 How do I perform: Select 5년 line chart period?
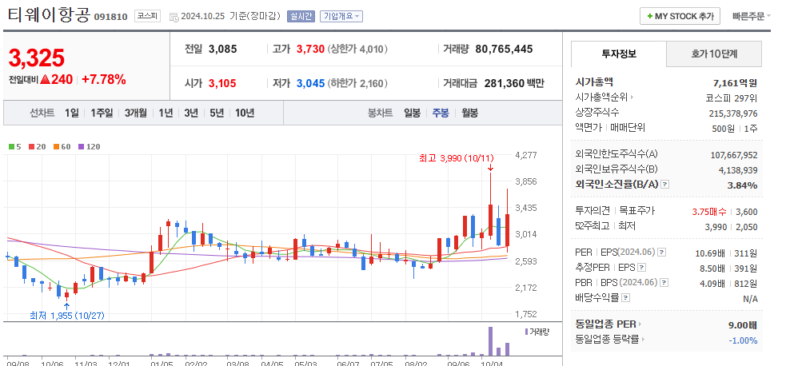[x=217, y=113]
